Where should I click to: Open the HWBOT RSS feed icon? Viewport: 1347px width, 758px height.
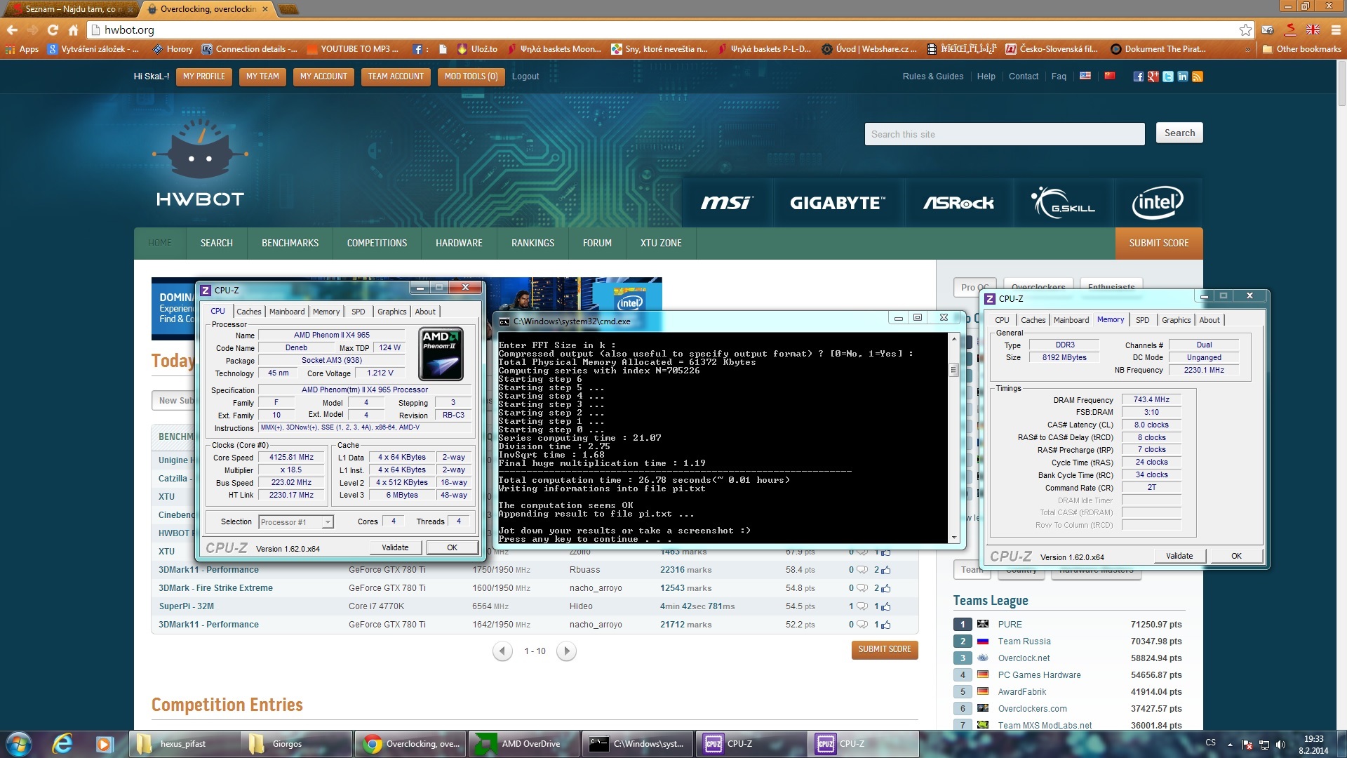tap(1197, 77)
